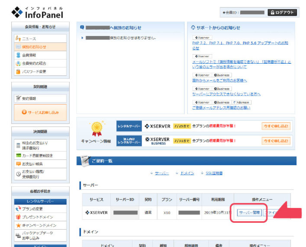Open 契約情報 sidebar item
The width and height of the screenshot is (306, 247).
pyautogui.click(x=40, y=98)
